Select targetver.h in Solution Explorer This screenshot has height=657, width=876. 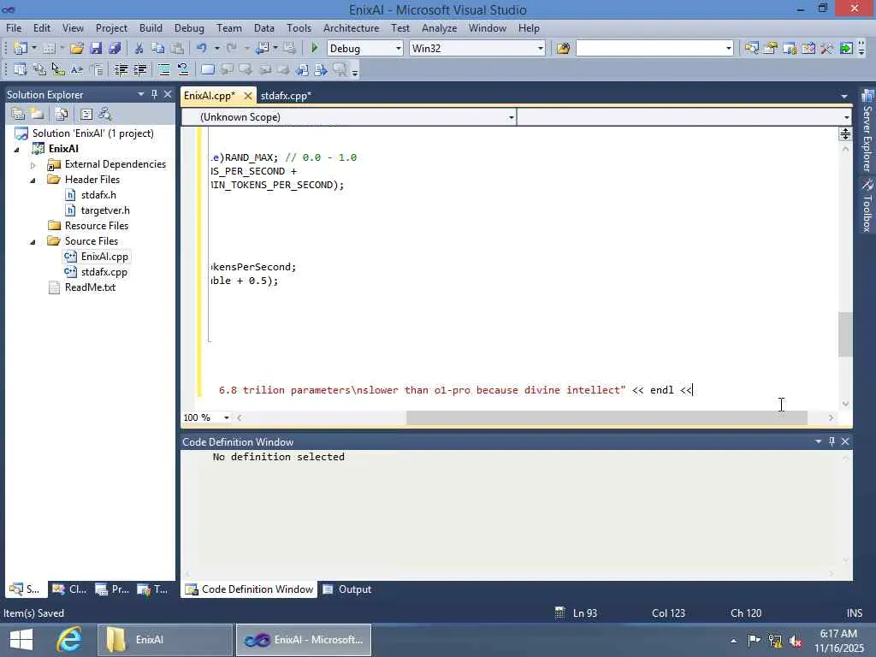click(105, 210)
